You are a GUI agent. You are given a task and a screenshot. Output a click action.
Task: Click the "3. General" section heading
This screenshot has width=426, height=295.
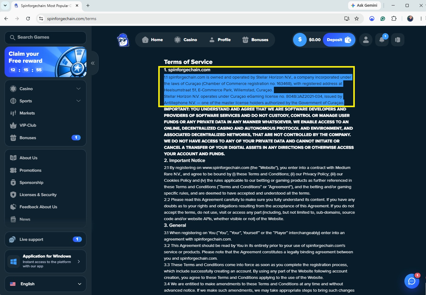pyautogui.click(x=175, y=225)
